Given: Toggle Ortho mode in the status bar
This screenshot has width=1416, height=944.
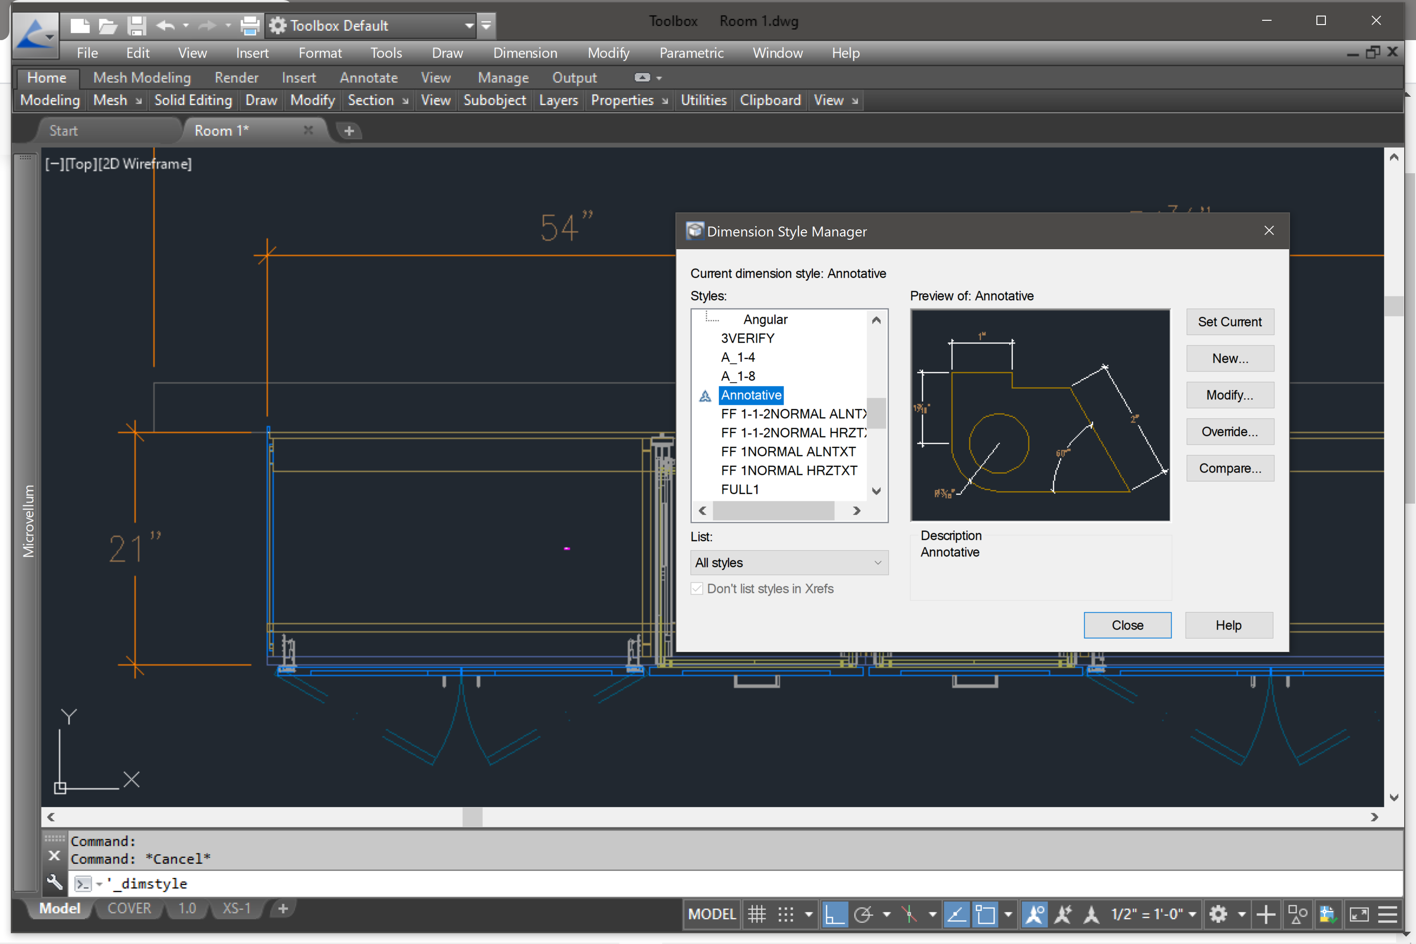Looking at the screenshot, I should click(834, 914).
